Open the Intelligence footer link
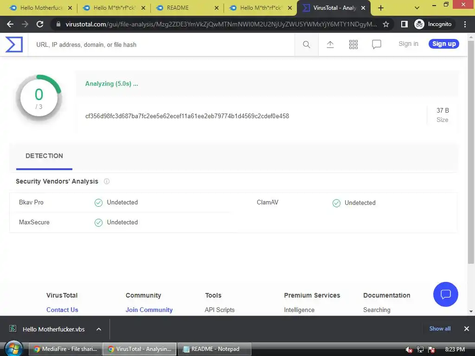Image resolution: width=475 pixels, height=356 pixels. point(299,310)
